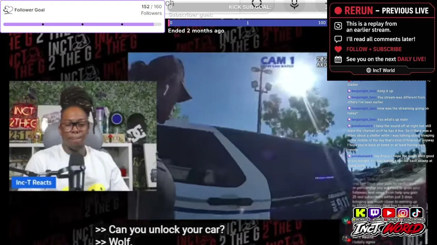This screenshot has height=245, width=437.
Task: Click the '152 / 160' follower count
Action: (152, 7)
